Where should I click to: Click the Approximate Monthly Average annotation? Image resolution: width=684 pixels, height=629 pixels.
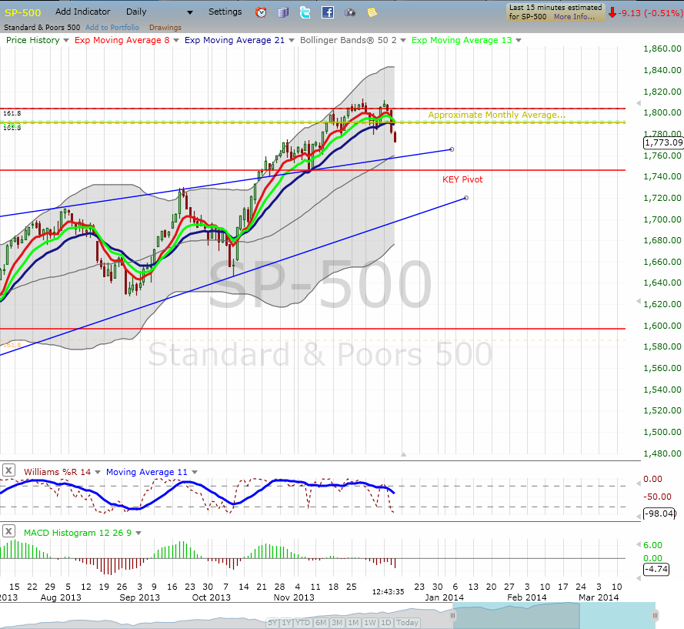click(497, 115)
